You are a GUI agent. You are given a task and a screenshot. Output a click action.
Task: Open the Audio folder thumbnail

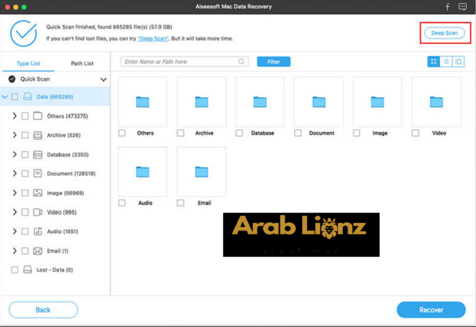tap(142, 172)
